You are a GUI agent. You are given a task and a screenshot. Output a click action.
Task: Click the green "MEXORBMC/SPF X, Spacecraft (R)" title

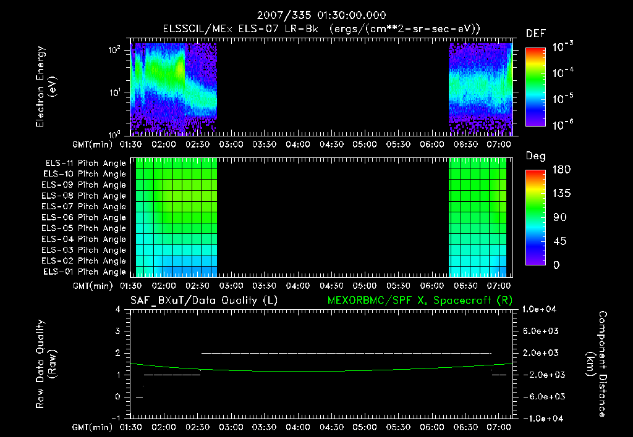[x=420, y=301]
